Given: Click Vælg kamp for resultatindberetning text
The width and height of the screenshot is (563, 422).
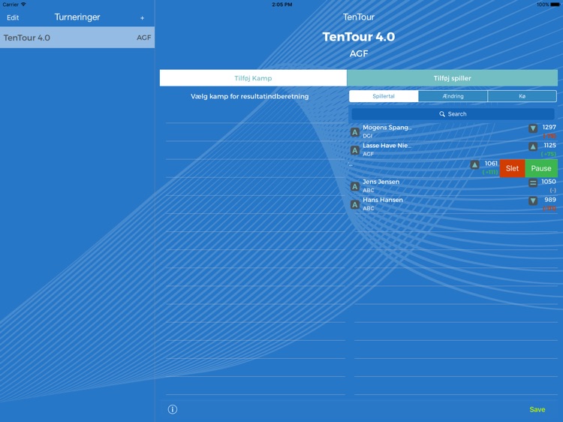Looking at the screenshot, I should (249, 96).
